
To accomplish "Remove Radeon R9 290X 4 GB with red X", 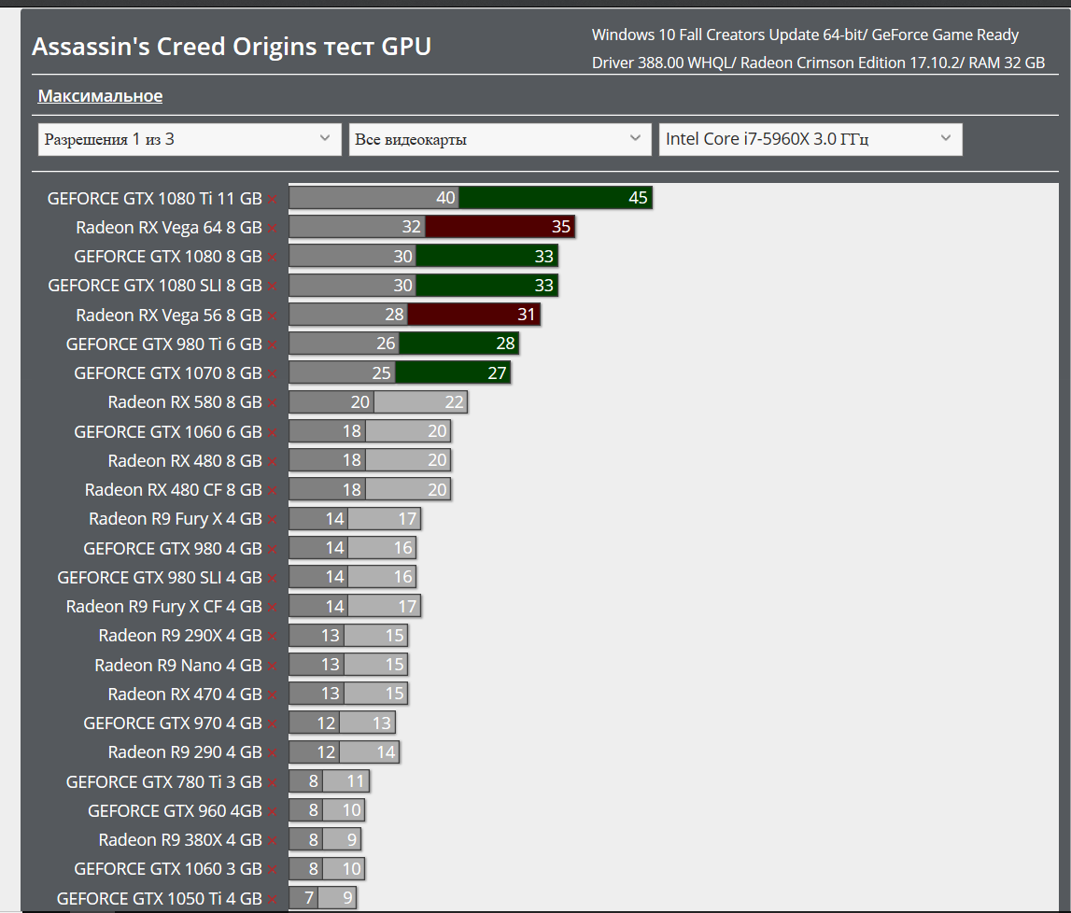I will tap(273, 637).
